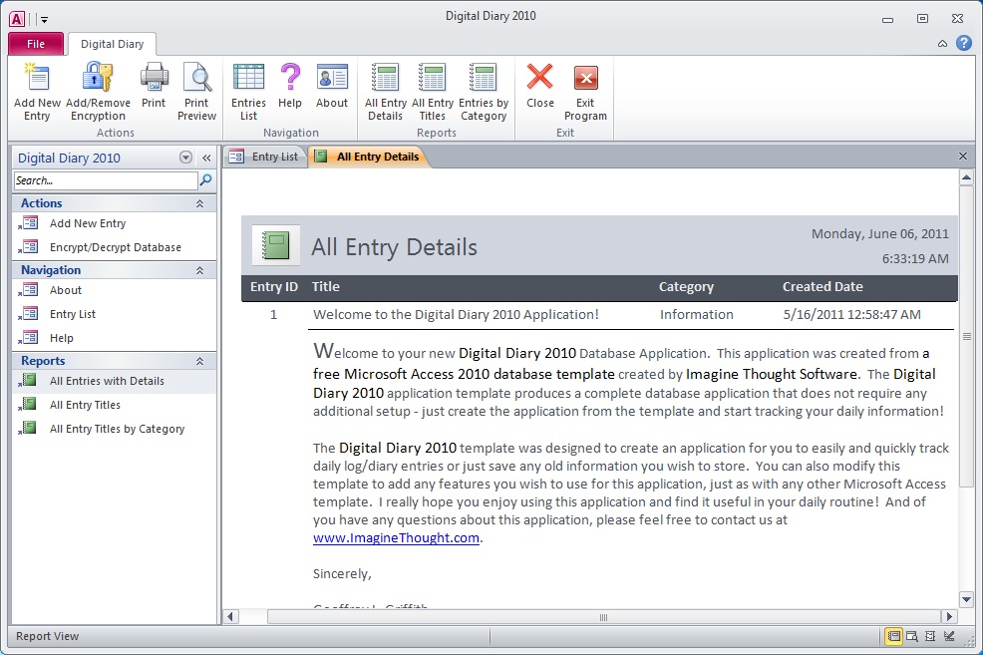Open Help in navigation pane
Image resolution: width=983 pixels, height=655 pixels.
114,338
